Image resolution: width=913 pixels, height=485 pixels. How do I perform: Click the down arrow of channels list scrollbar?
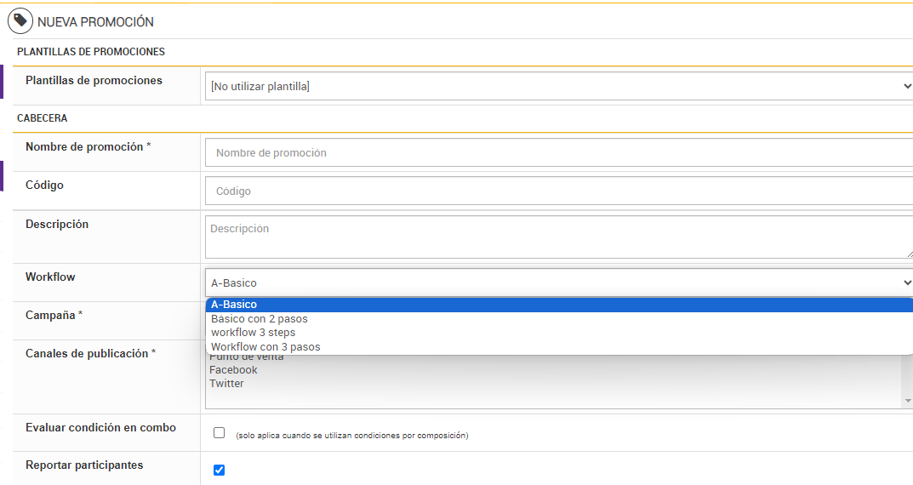(908, 401)
